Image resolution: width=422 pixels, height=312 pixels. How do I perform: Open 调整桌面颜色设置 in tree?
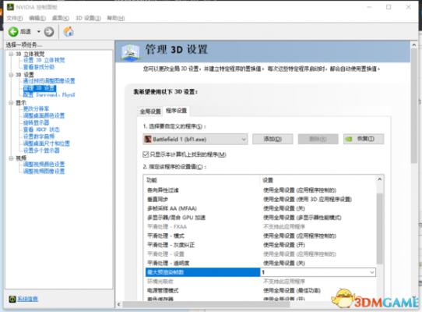click(x=44, y=115)
